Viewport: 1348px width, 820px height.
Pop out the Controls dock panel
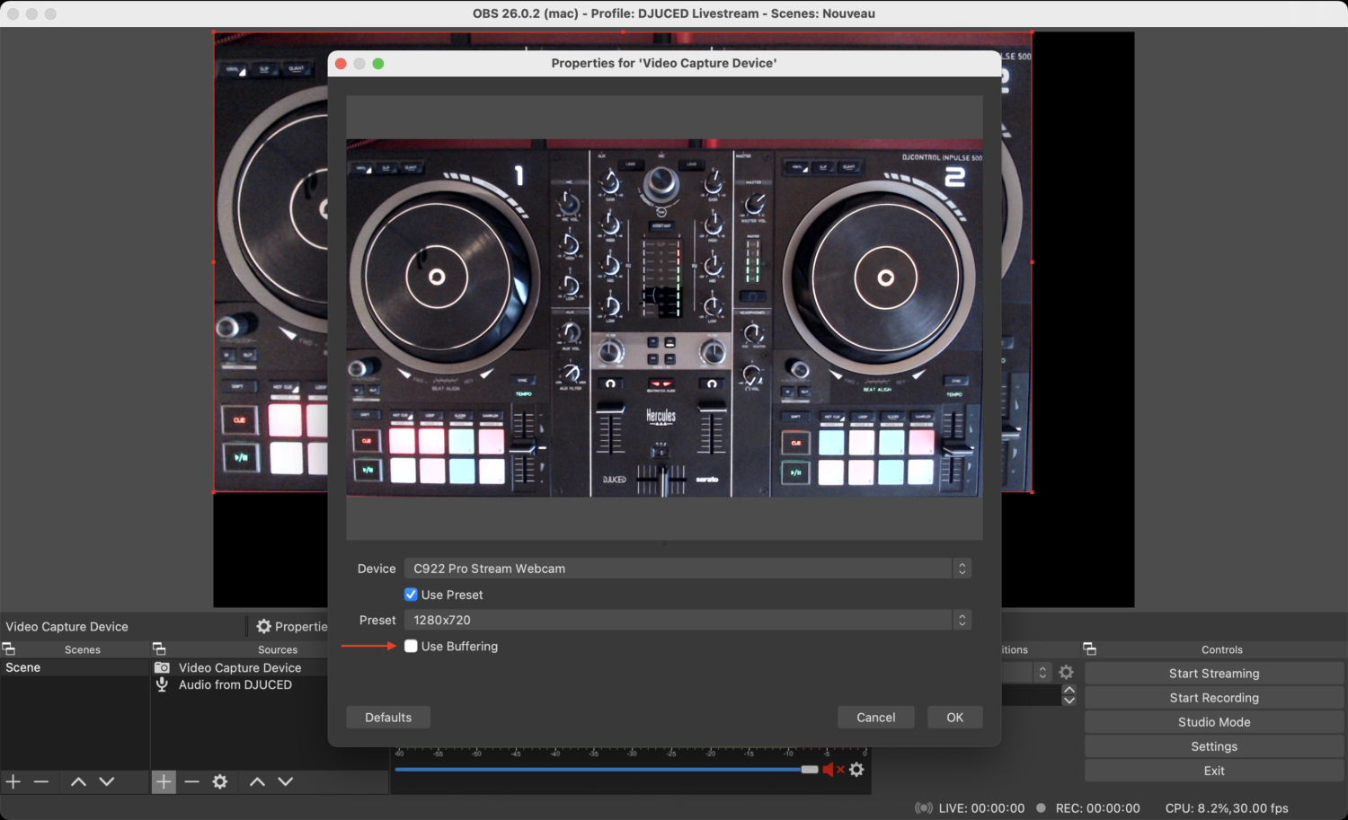pyautogui.click(x=1090, y=648)
